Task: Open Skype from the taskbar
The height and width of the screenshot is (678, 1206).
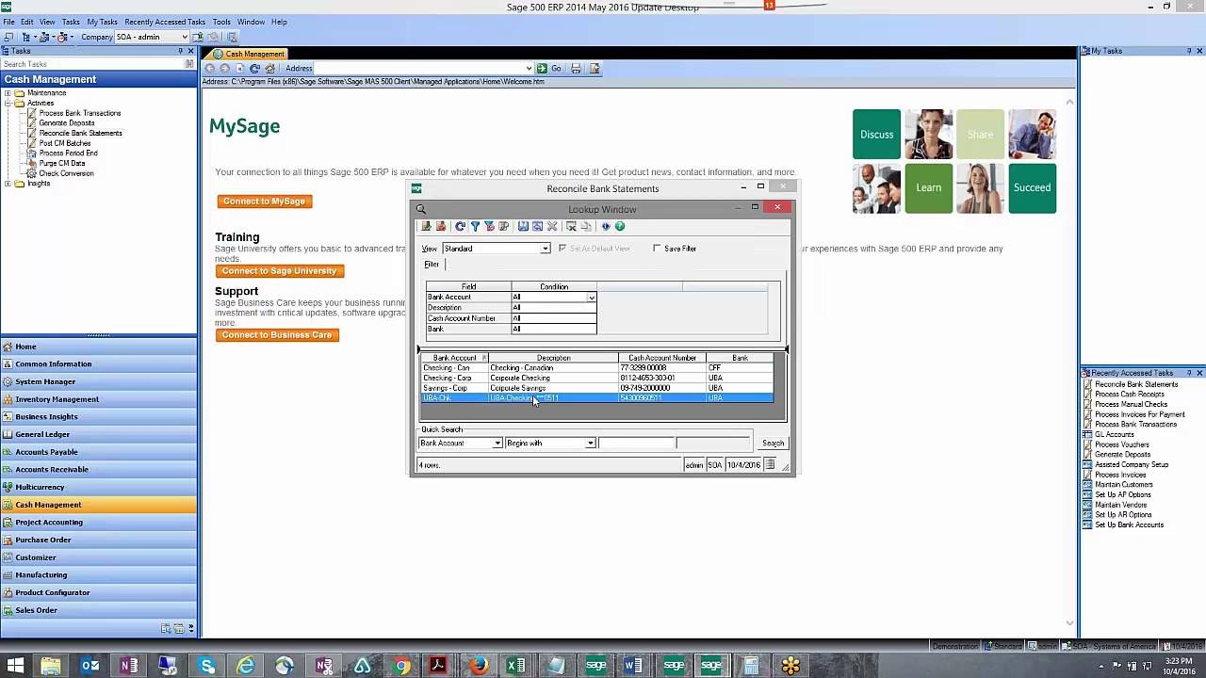Action: point(207,666)
